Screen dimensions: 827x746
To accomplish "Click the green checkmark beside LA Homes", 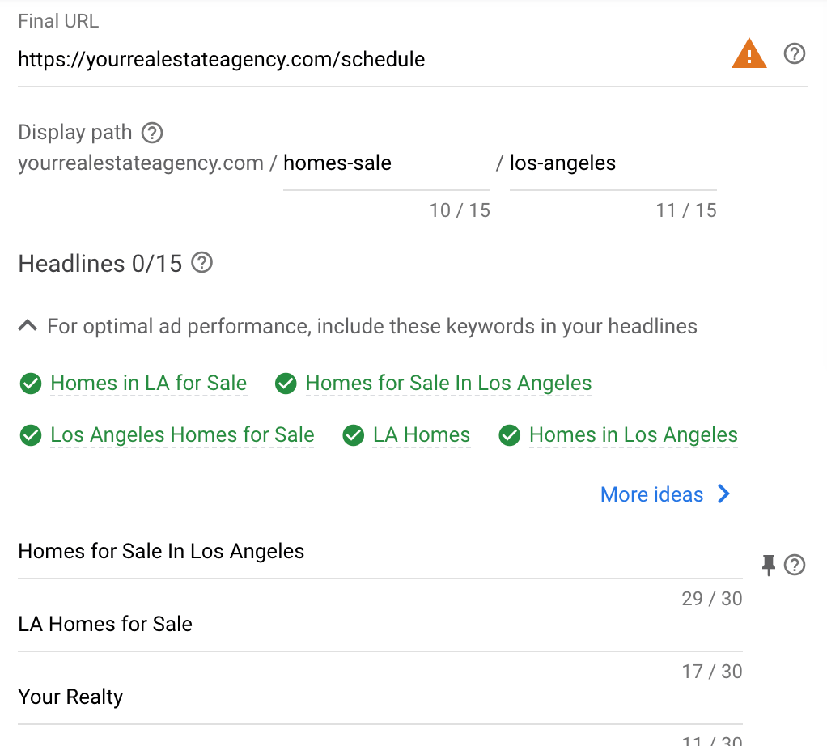I will click(x=354, y=434).
